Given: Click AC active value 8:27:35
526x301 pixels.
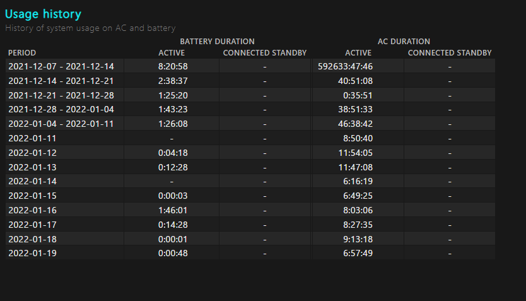Looking at the screenshot, I should tap(358, 225).
